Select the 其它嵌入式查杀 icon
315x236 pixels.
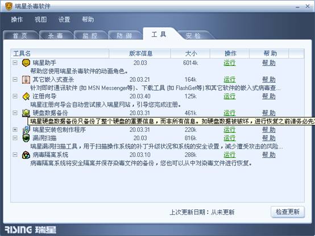[26, 80]
